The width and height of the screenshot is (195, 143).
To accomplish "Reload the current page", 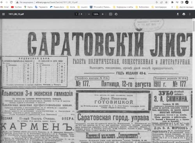I will click(11, 2).
